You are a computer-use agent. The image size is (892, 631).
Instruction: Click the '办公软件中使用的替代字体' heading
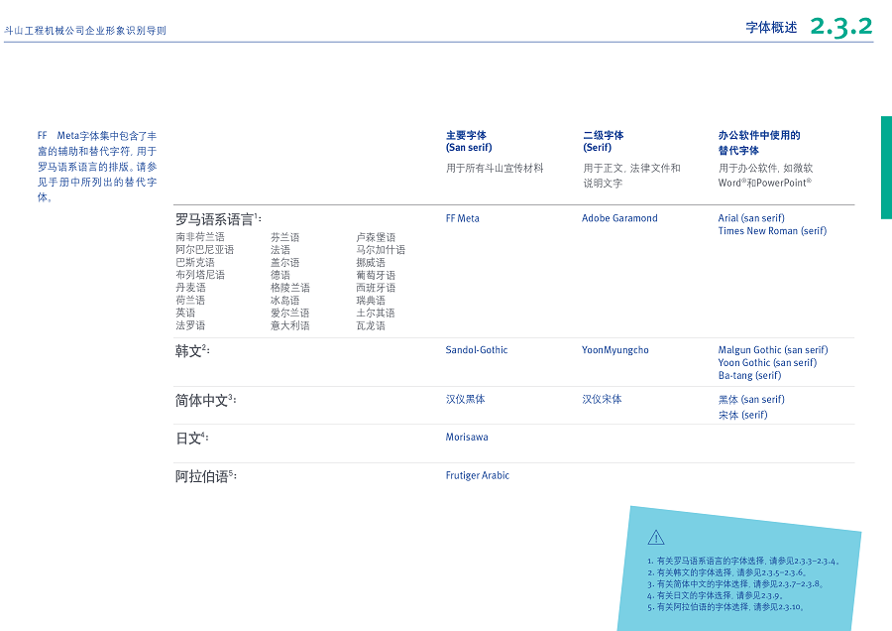(x=759, y=143)
